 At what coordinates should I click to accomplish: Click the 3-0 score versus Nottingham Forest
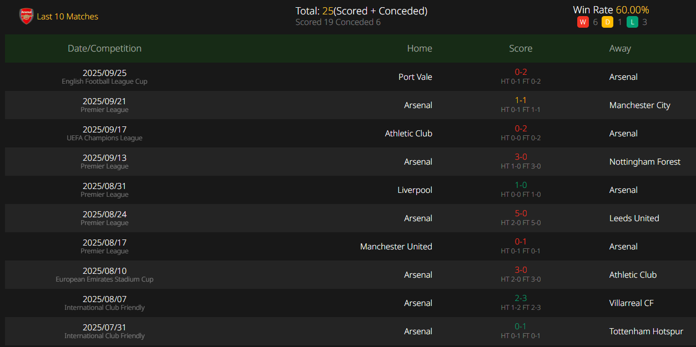521,157
